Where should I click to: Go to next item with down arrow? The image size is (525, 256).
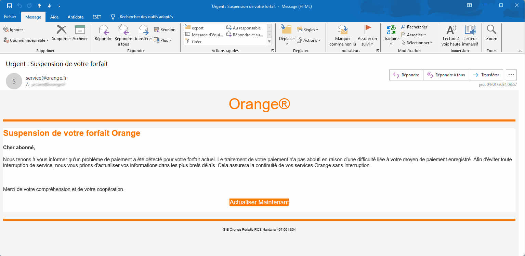point(49,6)
